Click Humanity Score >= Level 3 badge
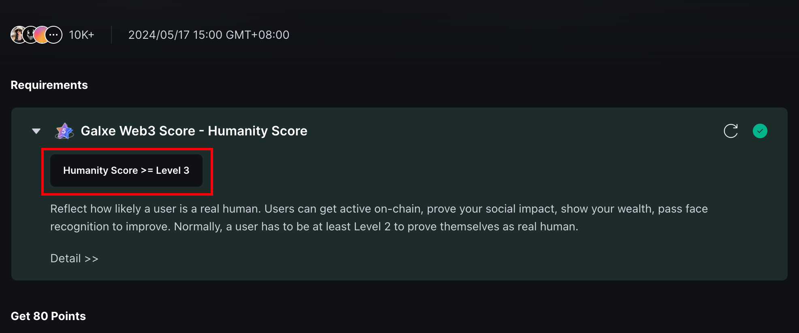The height and width of the screenshot is (333, 799). coord(126,171)
